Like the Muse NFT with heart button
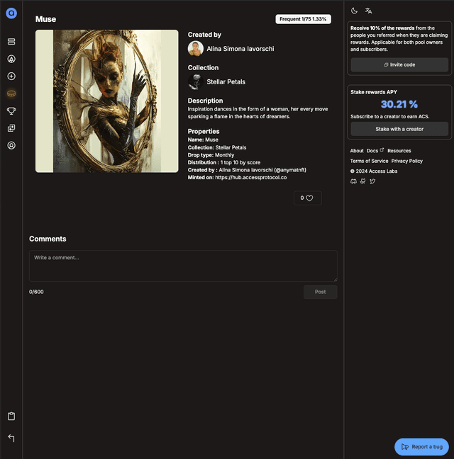The width and height of the screenshot is (454, 459). pyautogui.click(x=307, y=198)
